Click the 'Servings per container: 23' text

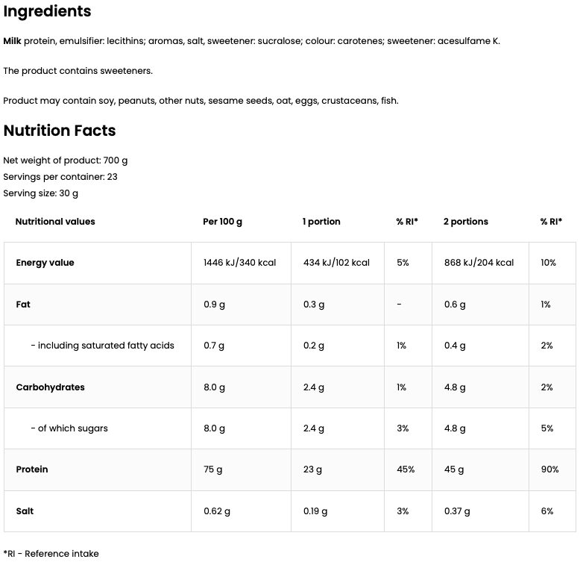coord(60,177)
